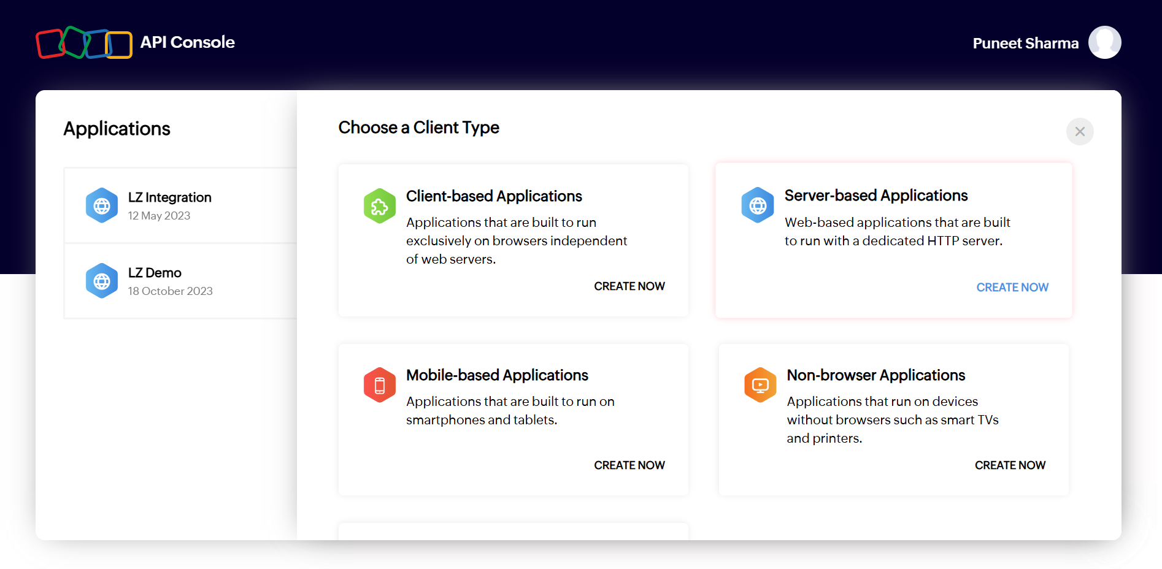The height and width of the screenshot is (569, 1162).
Task: Select the Server-based Applications heading
Action: (875, 196)
